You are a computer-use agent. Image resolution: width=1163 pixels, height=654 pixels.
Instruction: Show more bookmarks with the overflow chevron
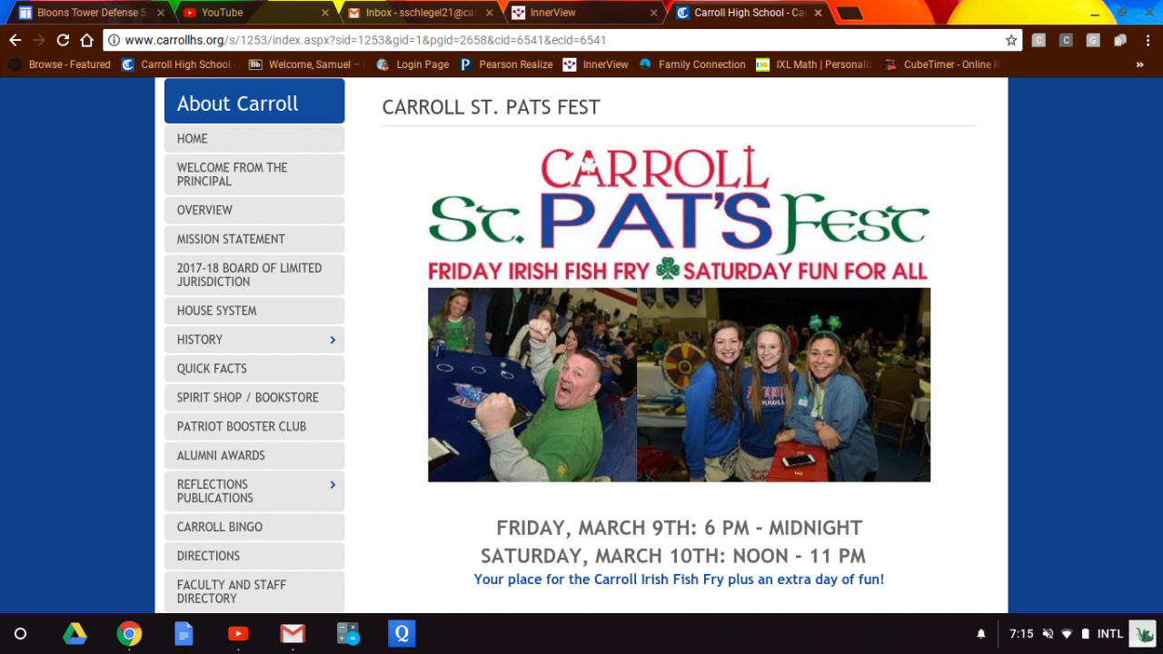[x=1139, y=64]
